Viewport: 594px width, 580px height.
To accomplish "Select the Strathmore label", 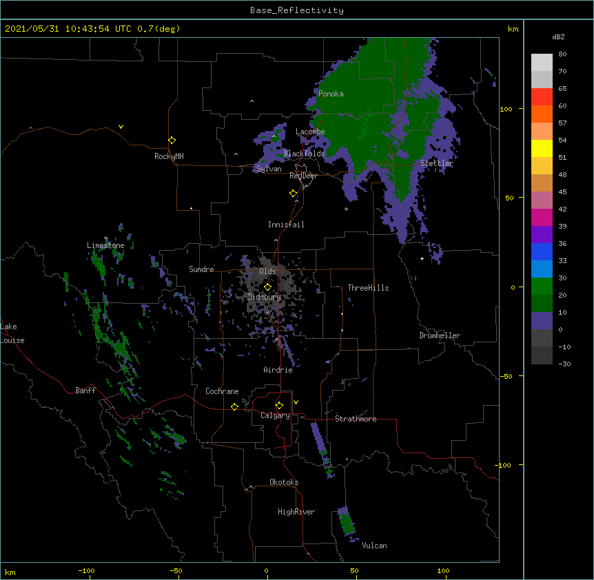I will 356,419.
